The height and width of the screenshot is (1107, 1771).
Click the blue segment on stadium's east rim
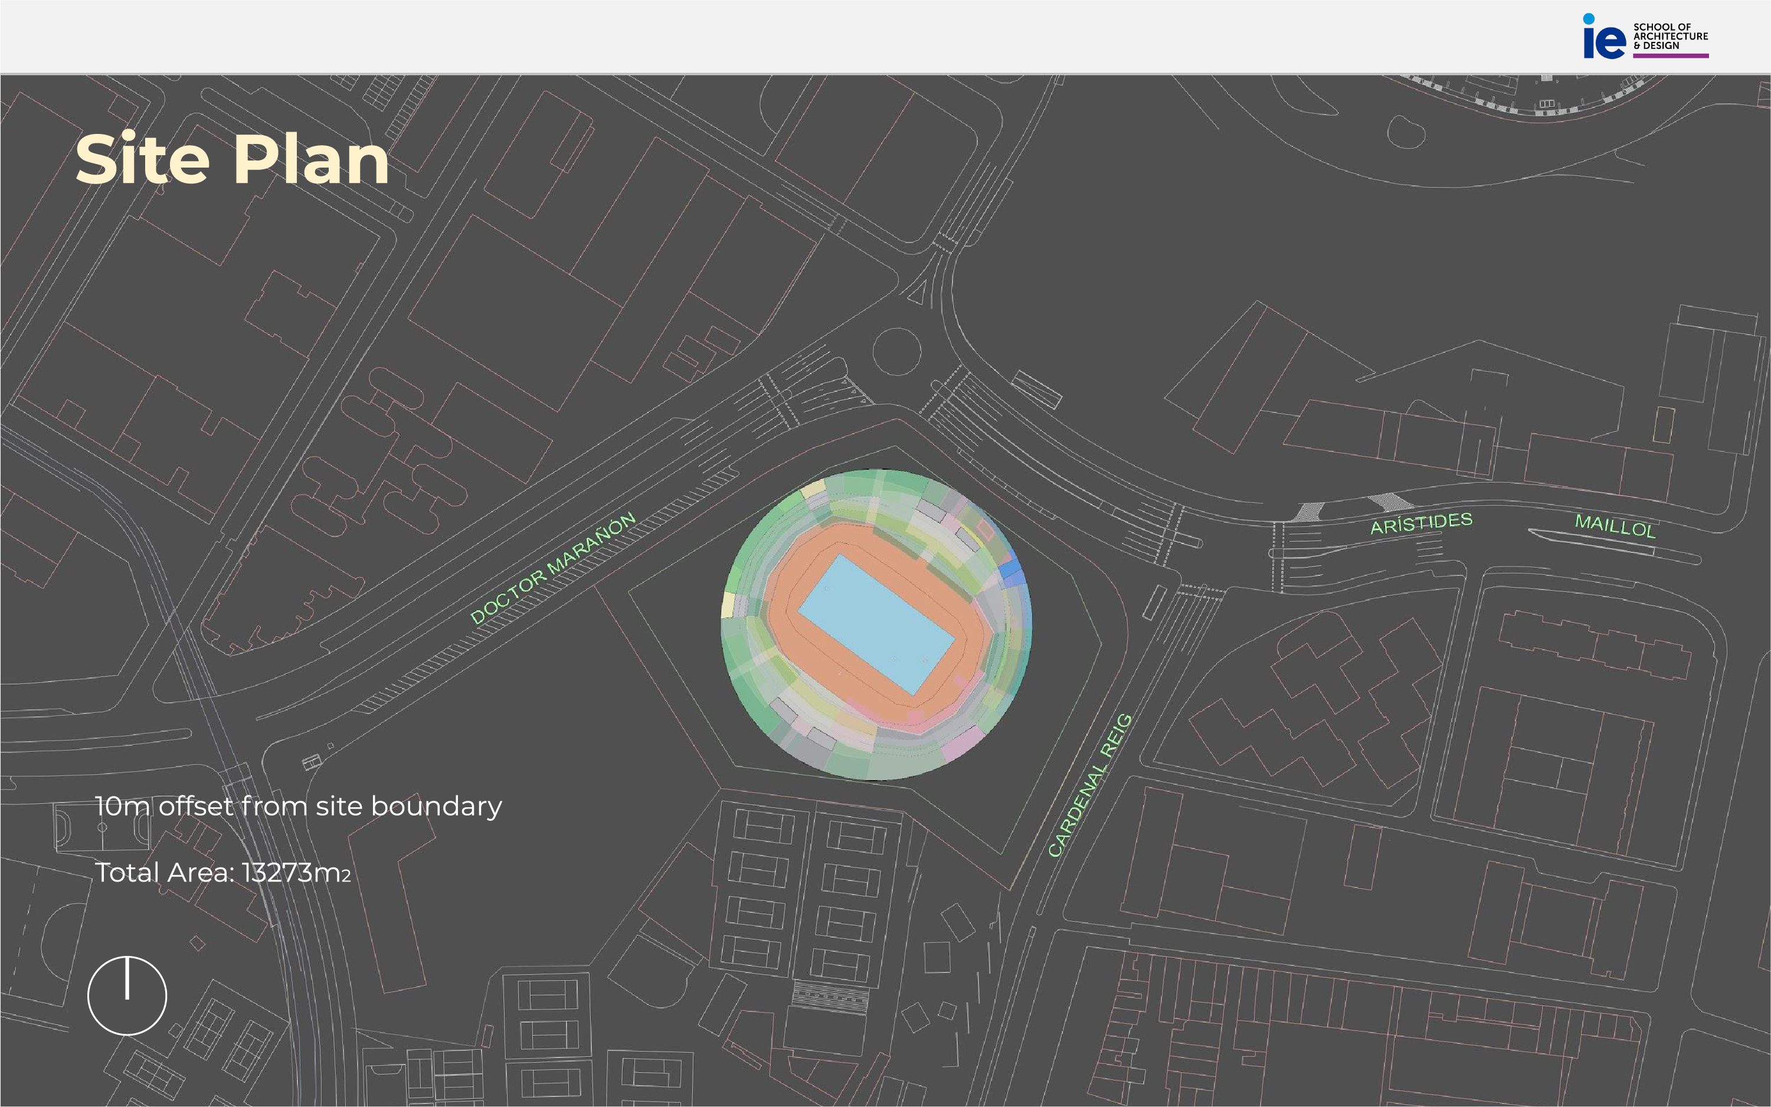click(x=1010, y=569)
